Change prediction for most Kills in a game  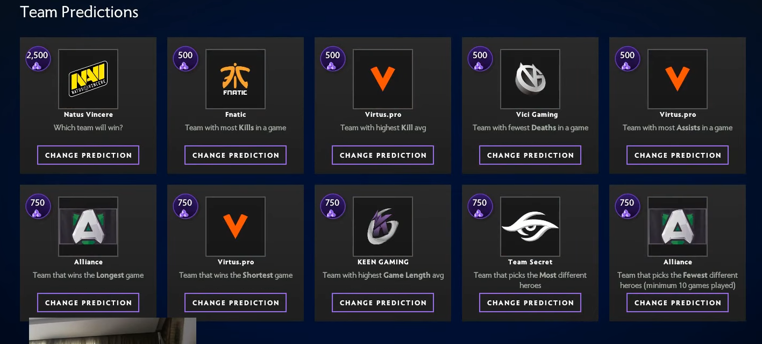click(236, 155)
